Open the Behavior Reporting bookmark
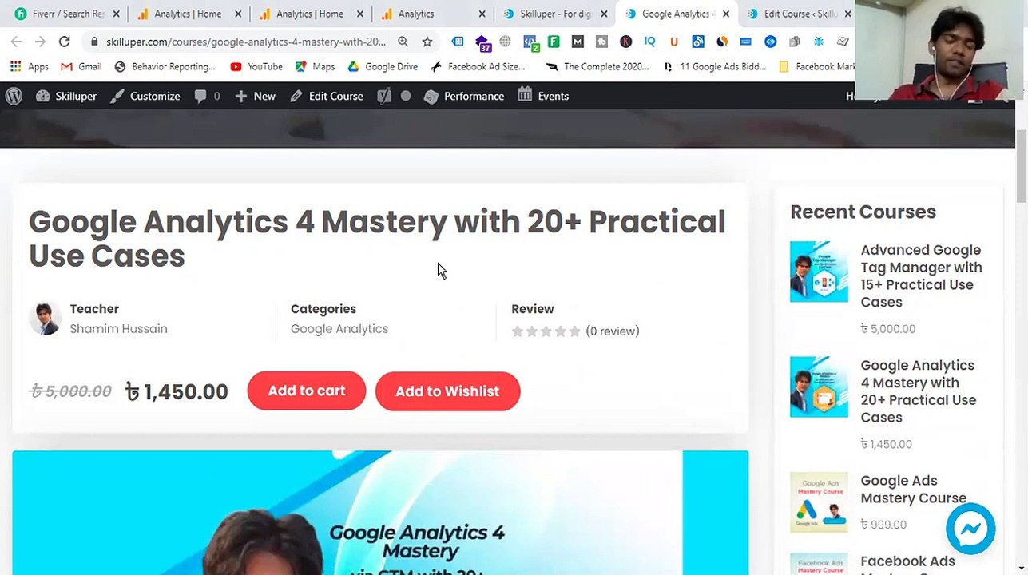 165,66
